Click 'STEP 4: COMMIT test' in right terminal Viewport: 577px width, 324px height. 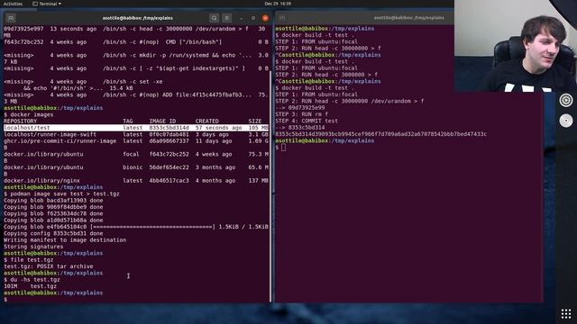307,121
